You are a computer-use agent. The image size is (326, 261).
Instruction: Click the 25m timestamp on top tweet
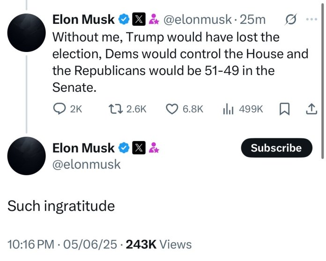[x=252, y=20]
